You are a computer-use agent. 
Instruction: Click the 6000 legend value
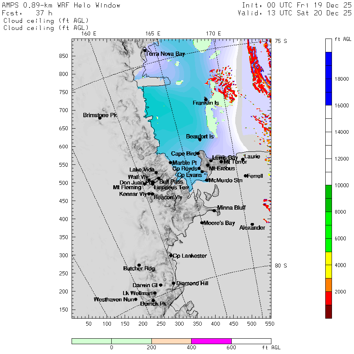340,239
